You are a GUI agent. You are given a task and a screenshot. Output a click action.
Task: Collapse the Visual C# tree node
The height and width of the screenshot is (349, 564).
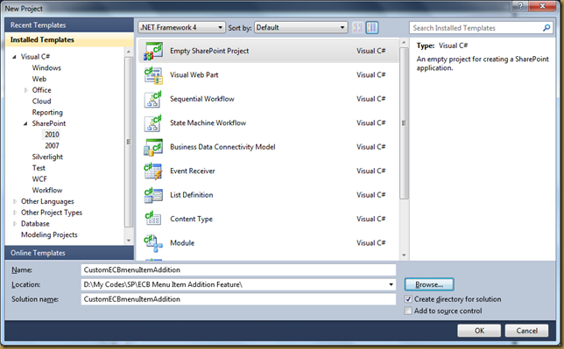pos(14,57)
